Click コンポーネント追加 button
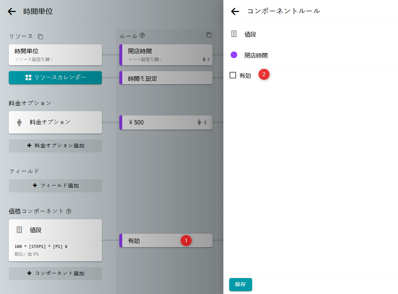Viewport: 398px width, 294px height. [55, 273]
